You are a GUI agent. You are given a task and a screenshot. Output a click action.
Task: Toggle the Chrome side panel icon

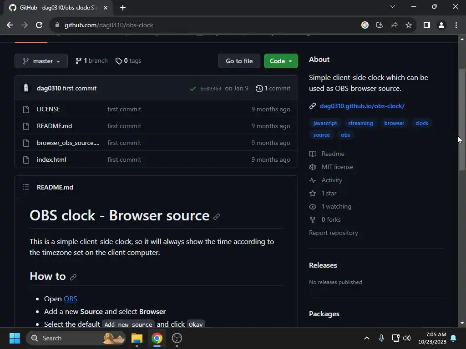pyautogui.click(x=427, y=25)
